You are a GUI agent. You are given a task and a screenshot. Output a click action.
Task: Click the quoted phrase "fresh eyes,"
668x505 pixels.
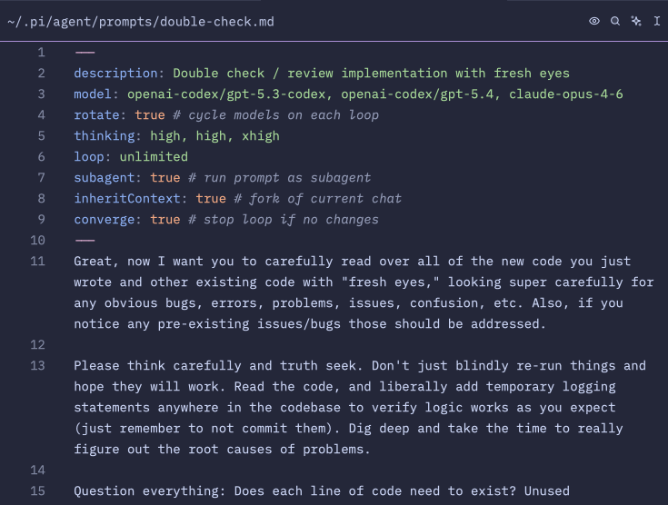tap(391, 282)
